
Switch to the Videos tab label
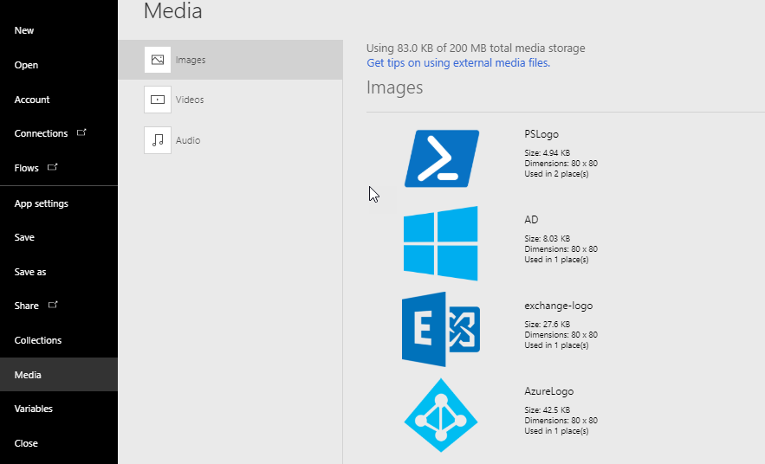[x=190, y=100]
